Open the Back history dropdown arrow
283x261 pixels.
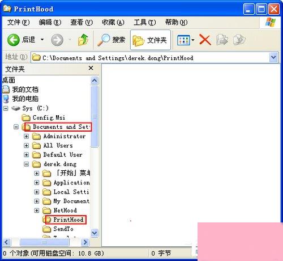pos(42,40)
